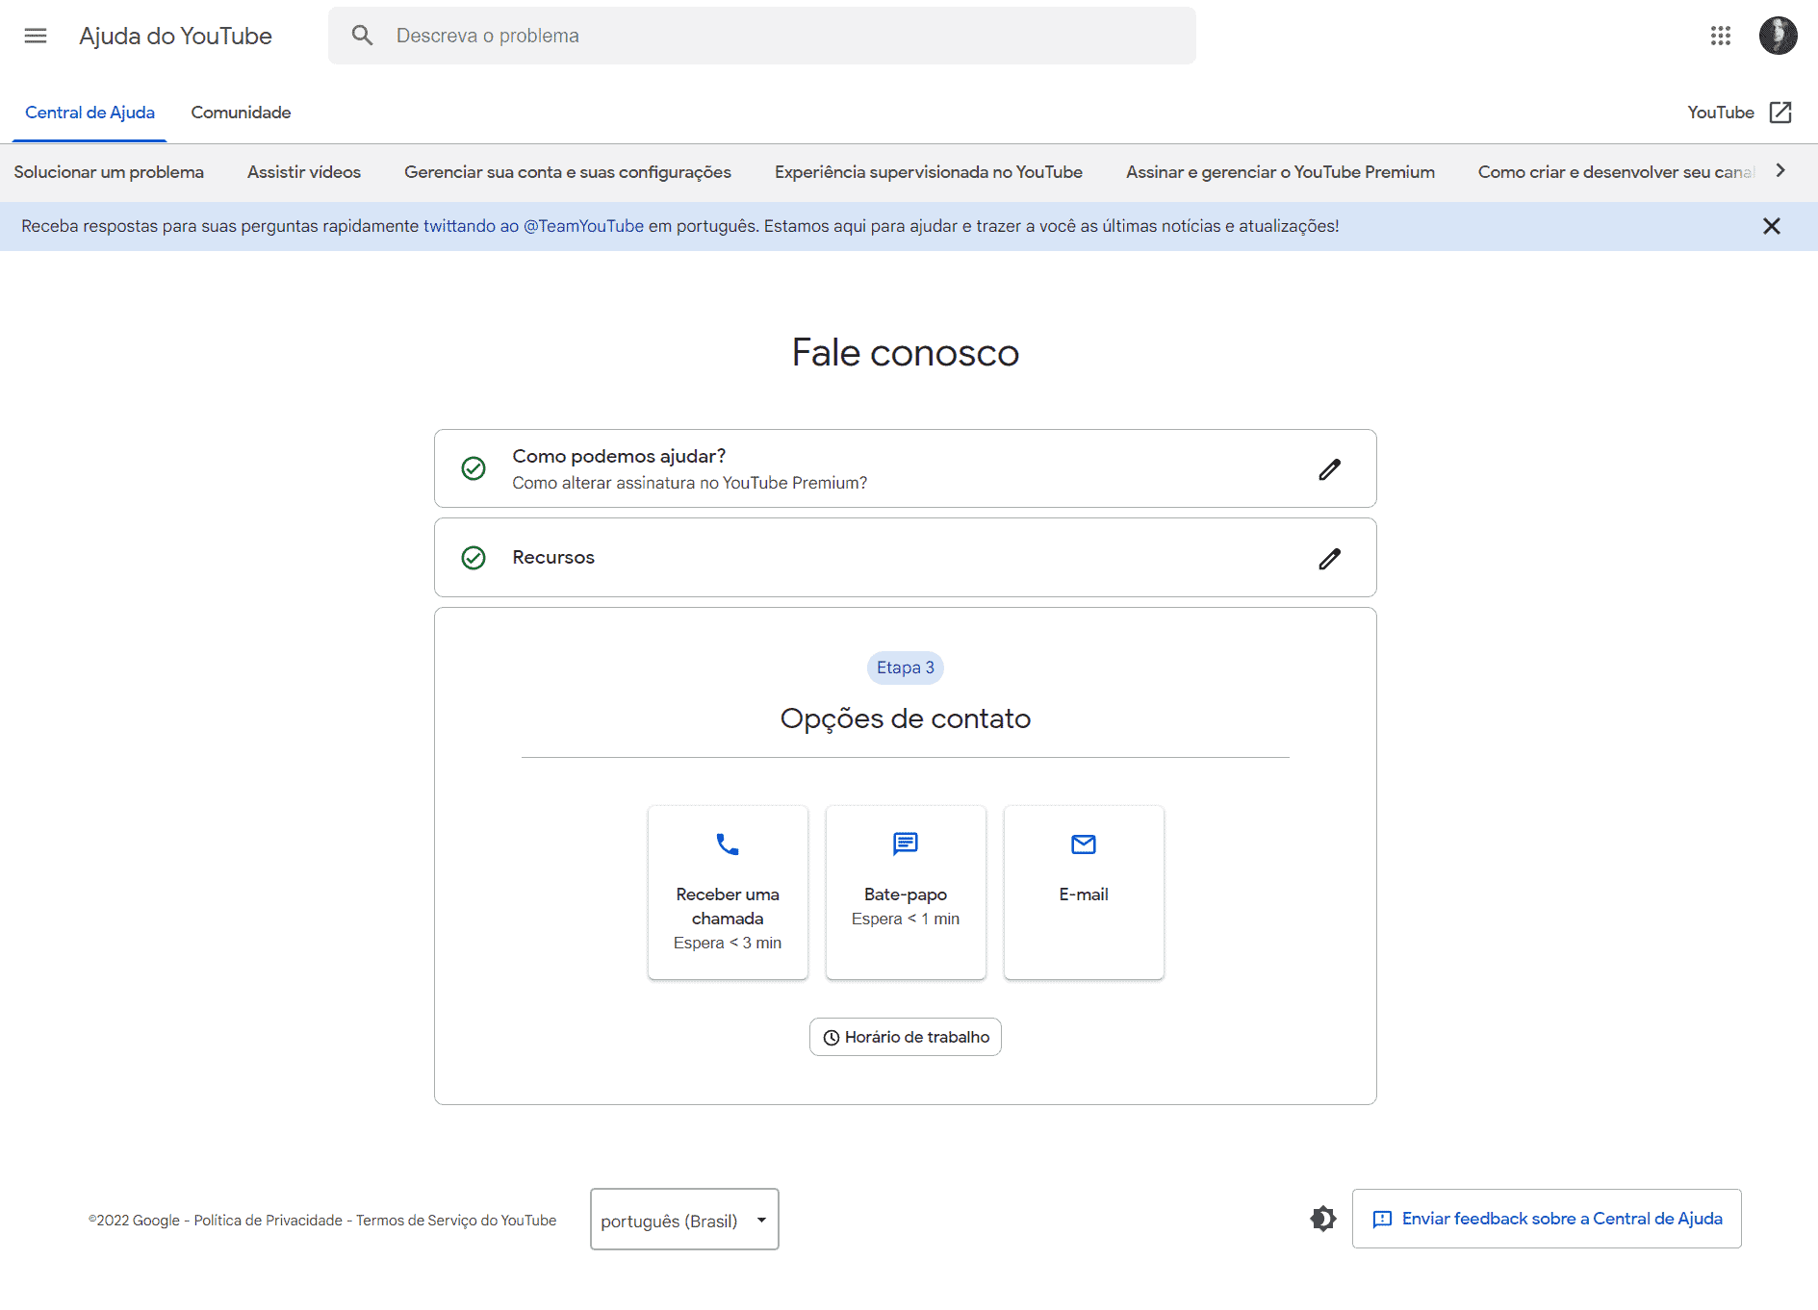This screenshot has height=1310, width=1818.
Task: Choose the Bate-papo contact option
Action: (x=906, y=893)
